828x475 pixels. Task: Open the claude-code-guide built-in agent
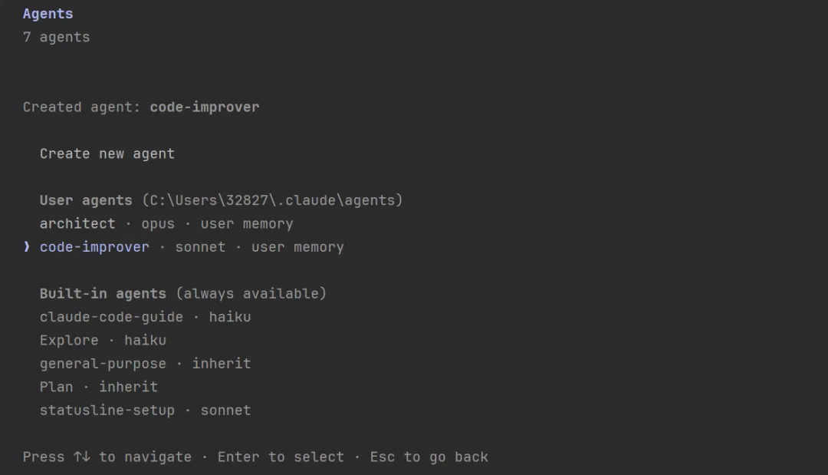coord(111,317)
